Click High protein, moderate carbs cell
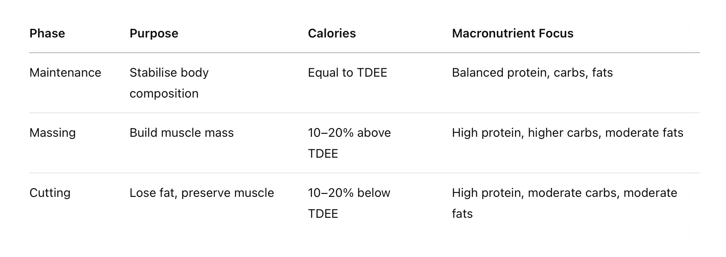The width and height of the screenshot is (726, 257). [564, 203]
